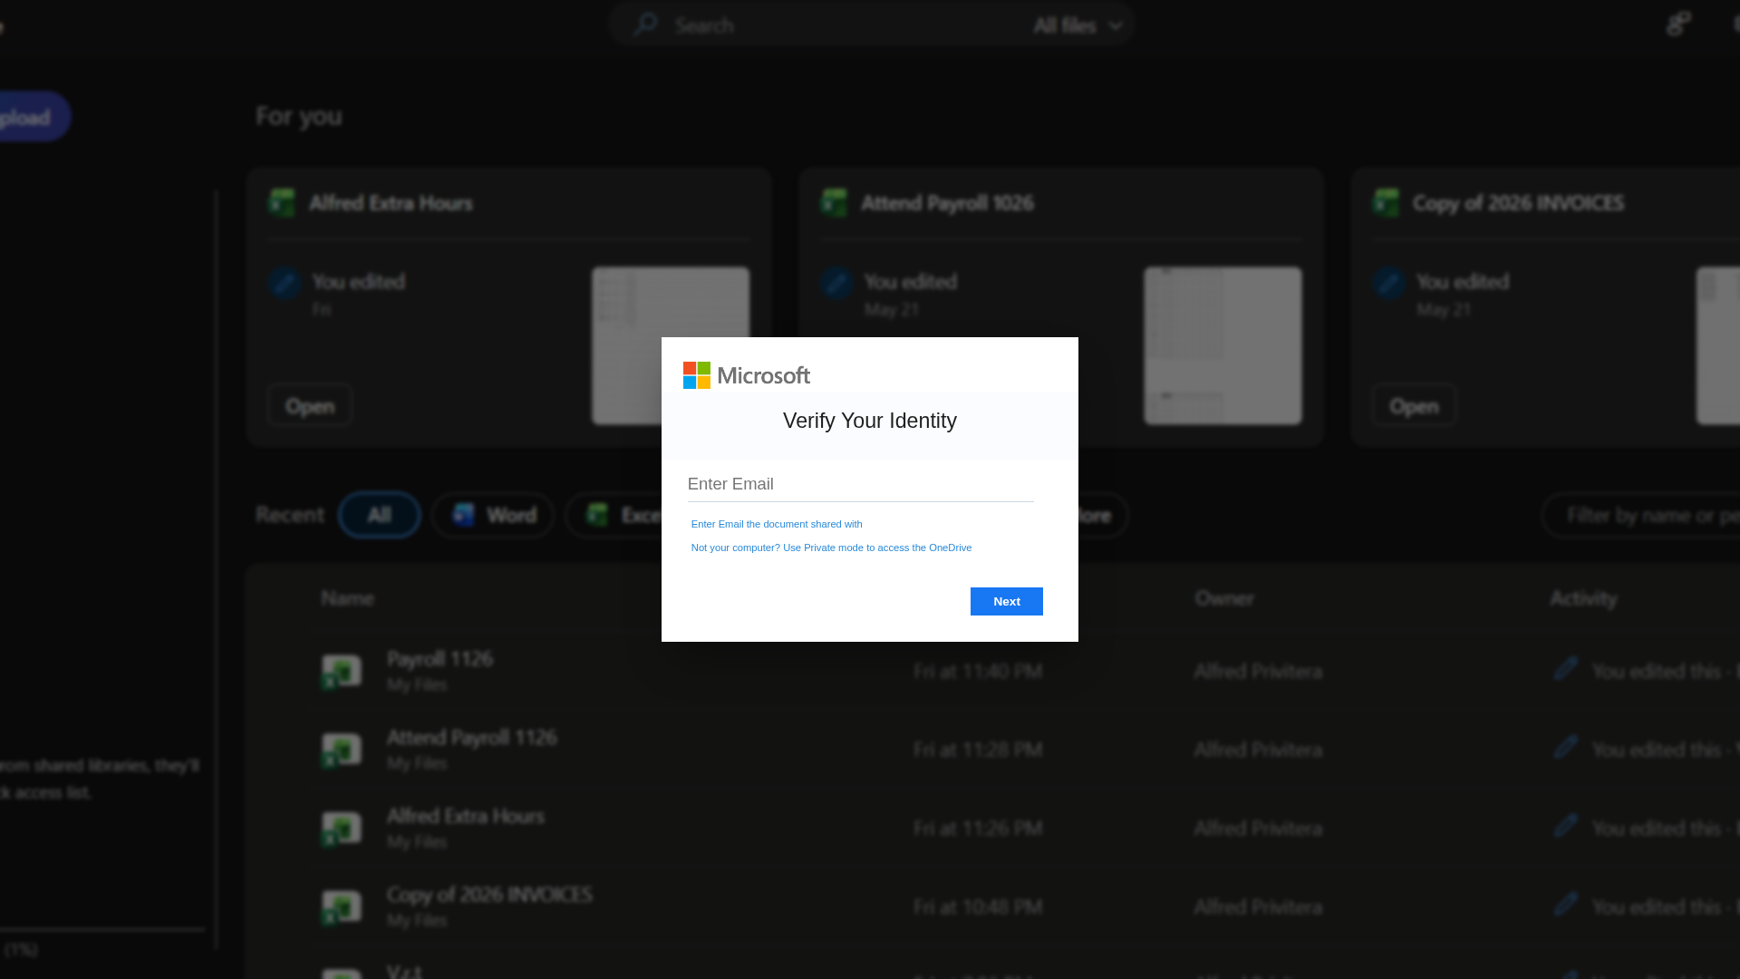Click the Filter by name input field
The image size is (1740, 979).
click(1640, 515)
